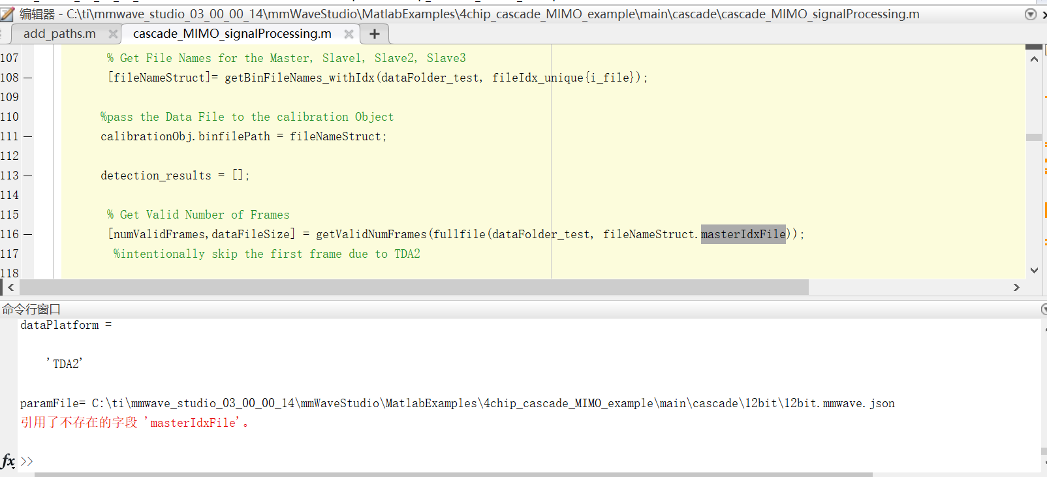This screenshot has width=1047, height=477.
Task: Close the add_paths.m tab
Action: pos(113,34)
